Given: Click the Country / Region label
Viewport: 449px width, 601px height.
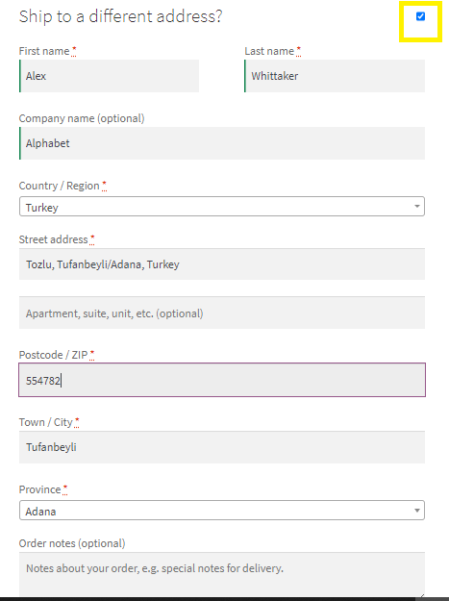Looking at the screenshot, I should pos(59,186).
